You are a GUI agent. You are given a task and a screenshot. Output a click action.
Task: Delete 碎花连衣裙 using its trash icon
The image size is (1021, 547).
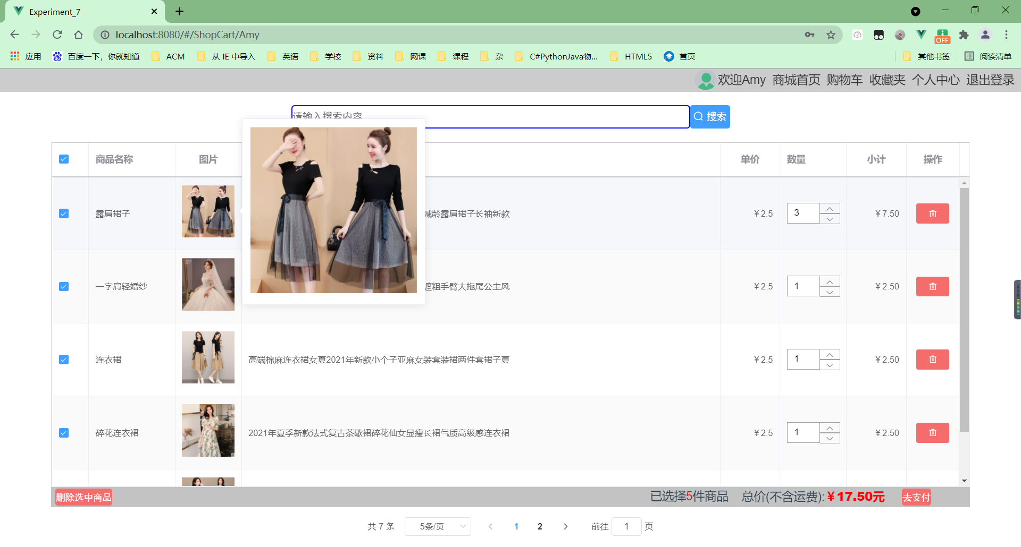tap(932, 432)
